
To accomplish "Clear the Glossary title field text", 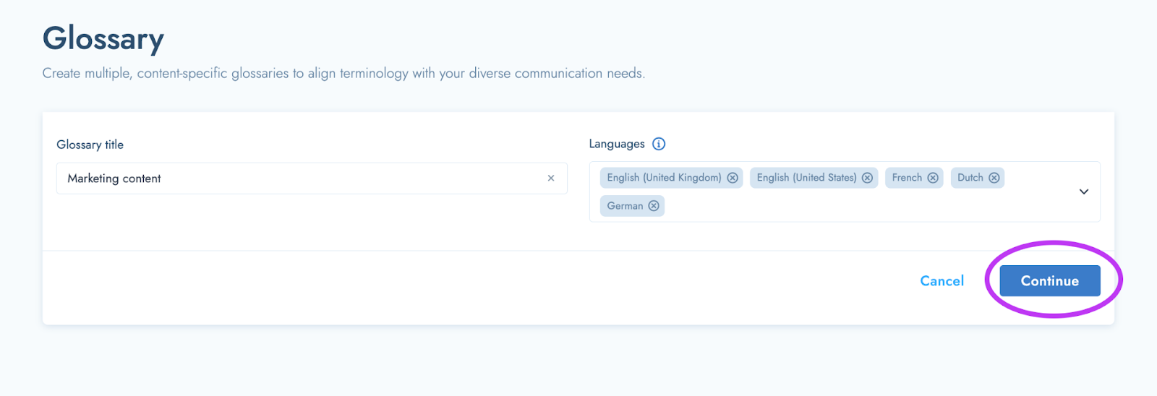I will (x=551, y=178).
